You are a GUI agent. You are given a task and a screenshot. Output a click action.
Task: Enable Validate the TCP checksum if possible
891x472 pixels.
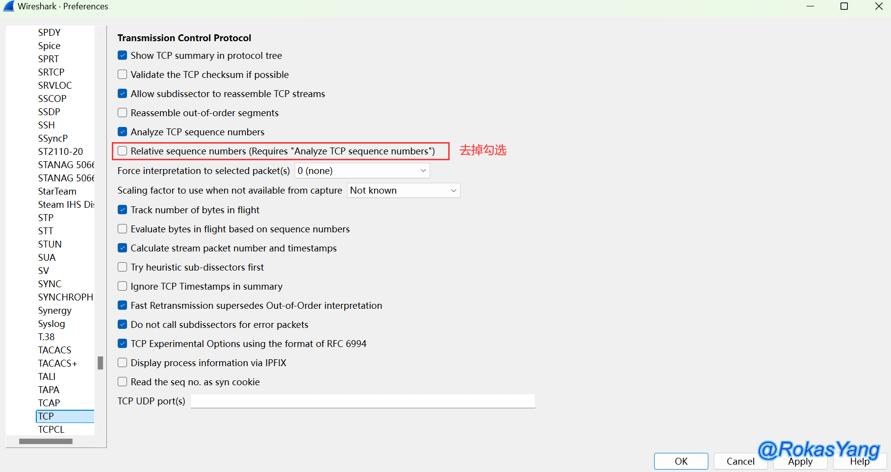pos(123,75)
